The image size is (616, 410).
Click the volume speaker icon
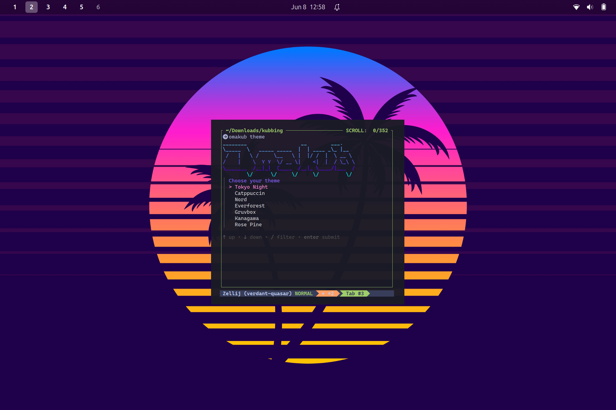(x=590, y=7)
